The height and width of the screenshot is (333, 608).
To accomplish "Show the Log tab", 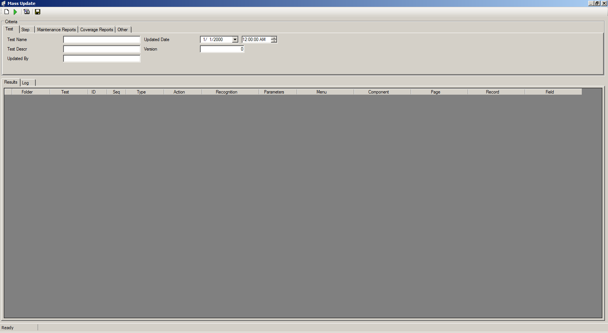I will tap(25, 83).
